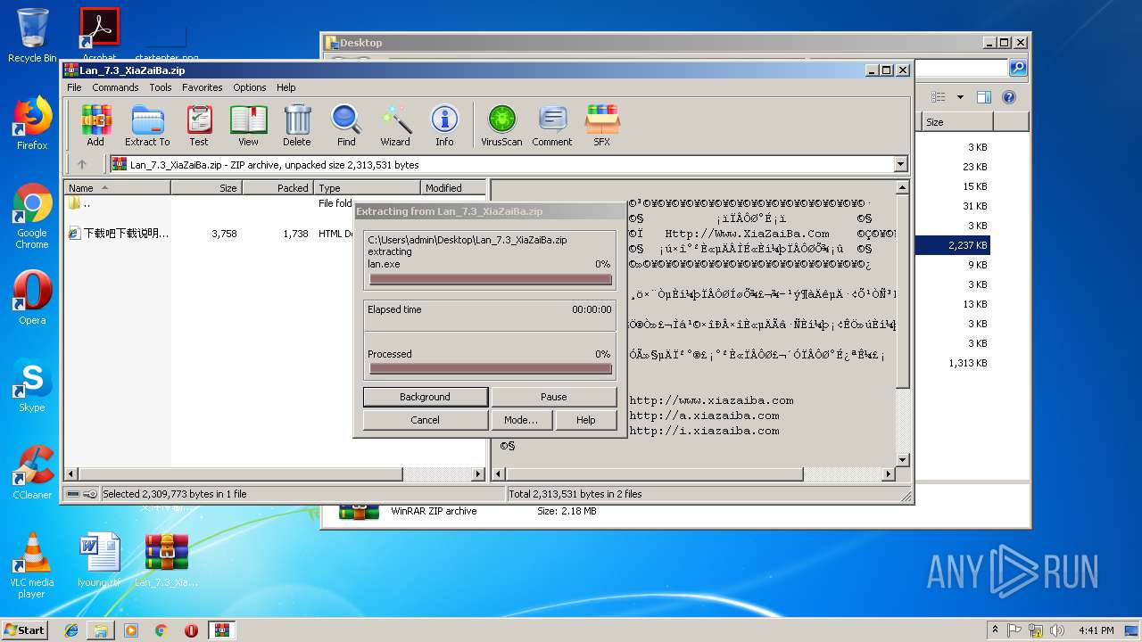Open the Skype desktop shortcut
The image size is (1142, 642).
(32, 385)
